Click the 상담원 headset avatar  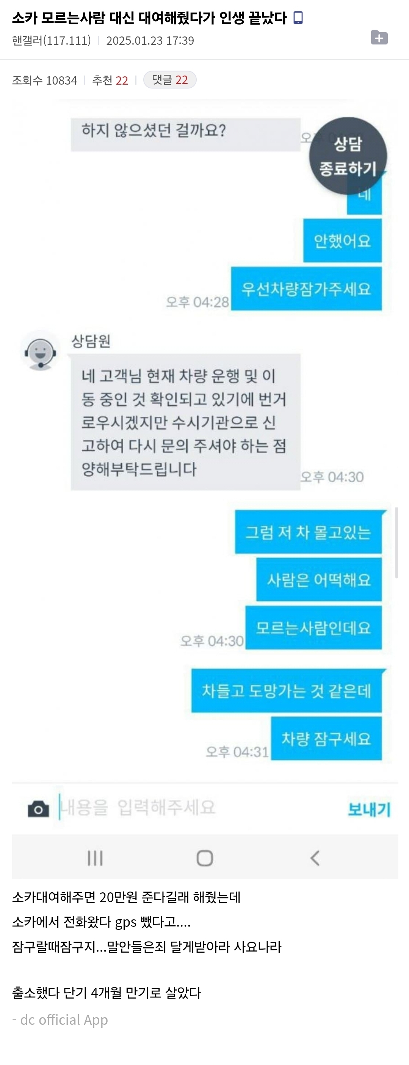click(x=40, y=351)
